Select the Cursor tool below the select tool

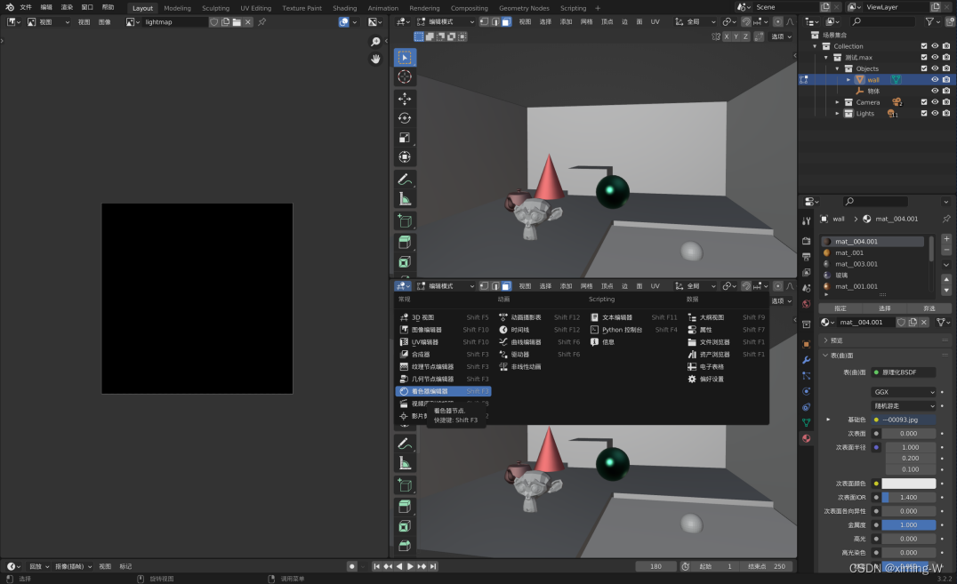click(x=405, y=76)
